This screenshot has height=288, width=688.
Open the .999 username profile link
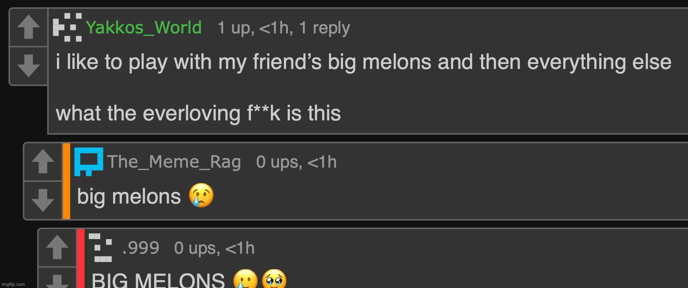(x=141, y=248)
